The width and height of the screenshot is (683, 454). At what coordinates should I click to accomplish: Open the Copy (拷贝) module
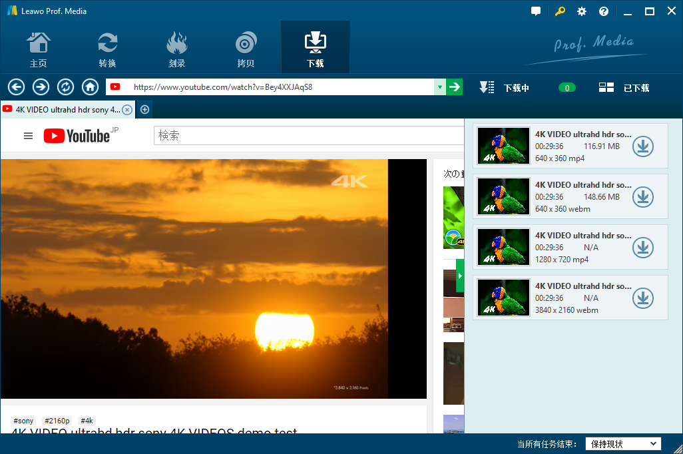pos(246,50)
